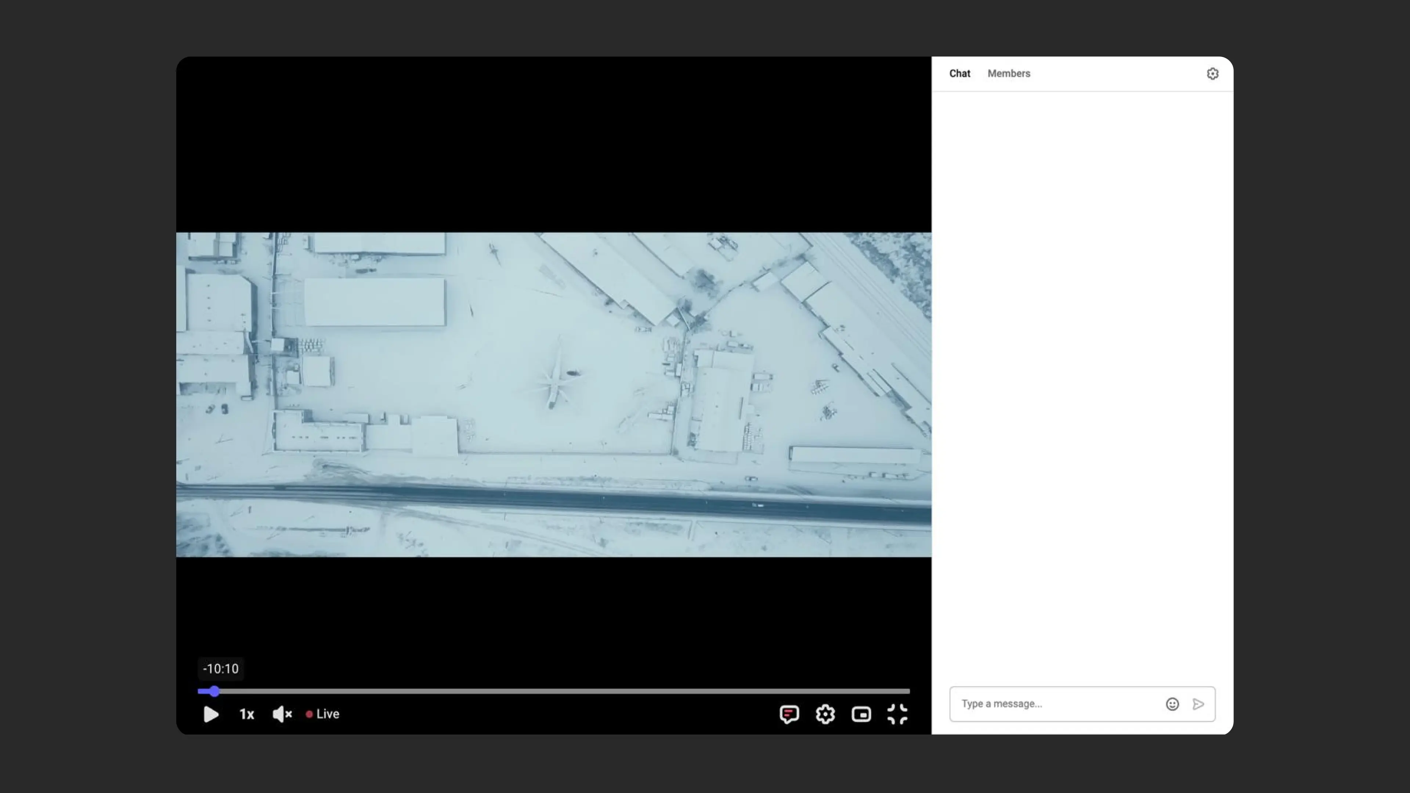The image size is (1410, 793).
Task: Unmute the muted speaker icon
Action: pos(282,714)
